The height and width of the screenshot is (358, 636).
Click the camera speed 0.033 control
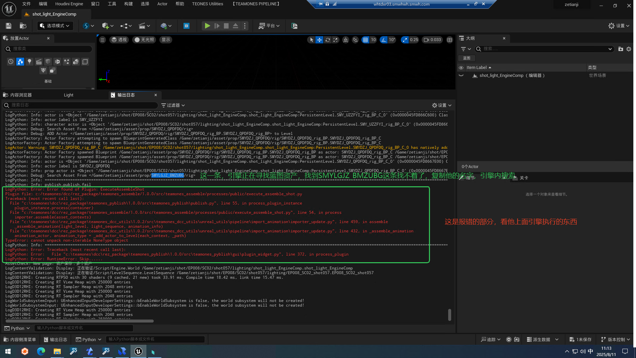click(433, 40)
